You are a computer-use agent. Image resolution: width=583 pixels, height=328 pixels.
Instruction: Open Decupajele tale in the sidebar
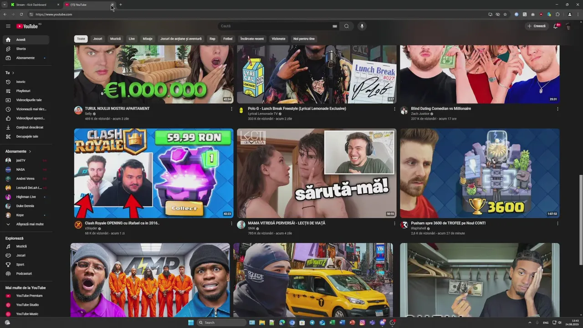pos(25,137)
